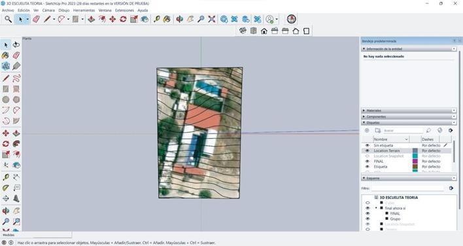The height and width of the screenshot is (246, 463).
Task: Switch to Iso house view icon
Action: coord(243,31)
